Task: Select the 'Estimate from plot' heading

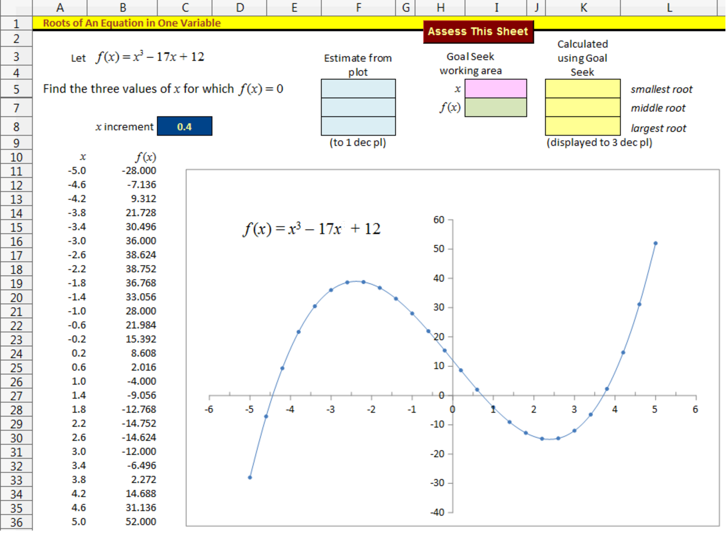Action: coord(358,65)
